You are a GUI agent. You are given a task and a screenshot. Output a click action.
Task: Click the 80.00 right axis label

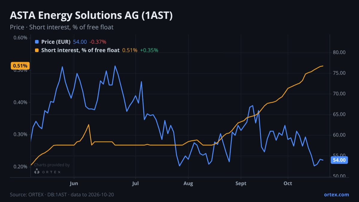pos(339,52)
